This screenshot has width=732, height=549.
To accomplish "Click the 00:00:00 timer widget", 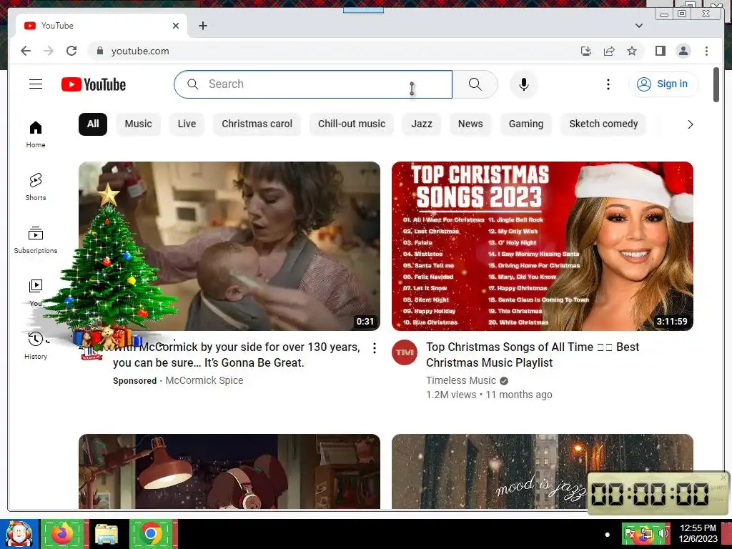I will 658,493.
